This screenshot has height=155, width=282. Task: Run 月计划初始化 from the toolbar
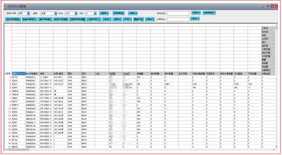point(13,19)
